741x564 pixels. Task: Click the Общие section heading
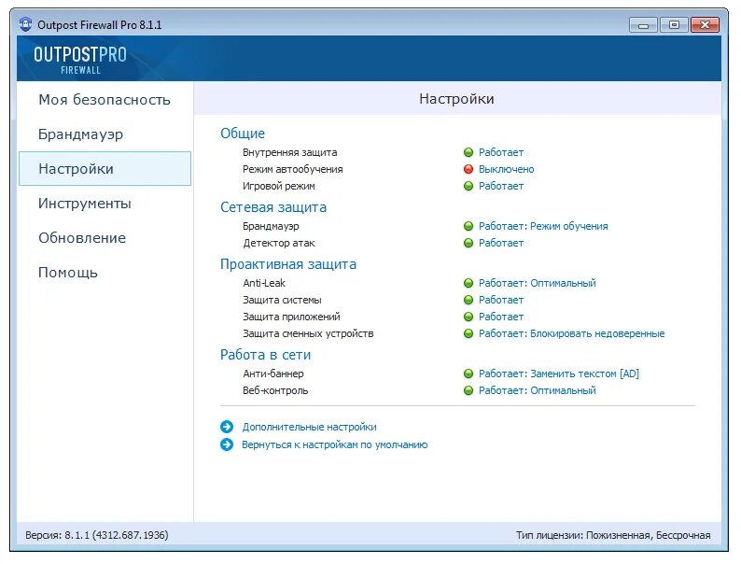[x=243, y=134]
